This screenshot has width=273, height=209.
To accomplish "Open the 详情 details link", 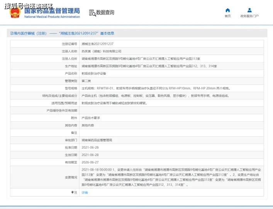I will click(x=85, y=192).
